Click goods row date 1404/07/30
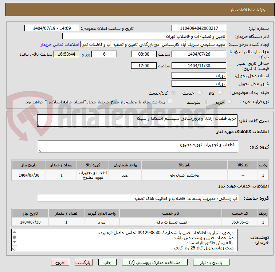 click(29, 175)
